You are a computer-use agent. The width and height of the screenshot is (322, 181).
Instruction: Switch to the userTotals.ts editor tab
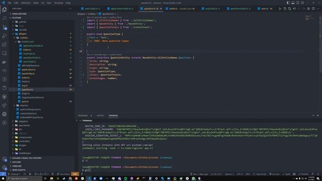(x=91, y=9)
